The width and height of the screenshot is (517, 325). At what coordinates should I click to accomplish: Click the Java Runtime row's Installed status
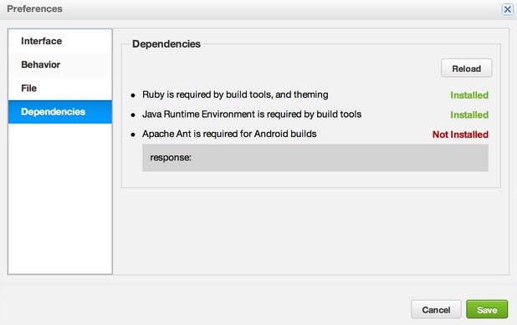click(469, 115)
